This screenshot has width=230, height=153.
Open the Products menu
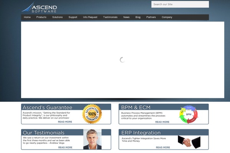tap(41, 17)
